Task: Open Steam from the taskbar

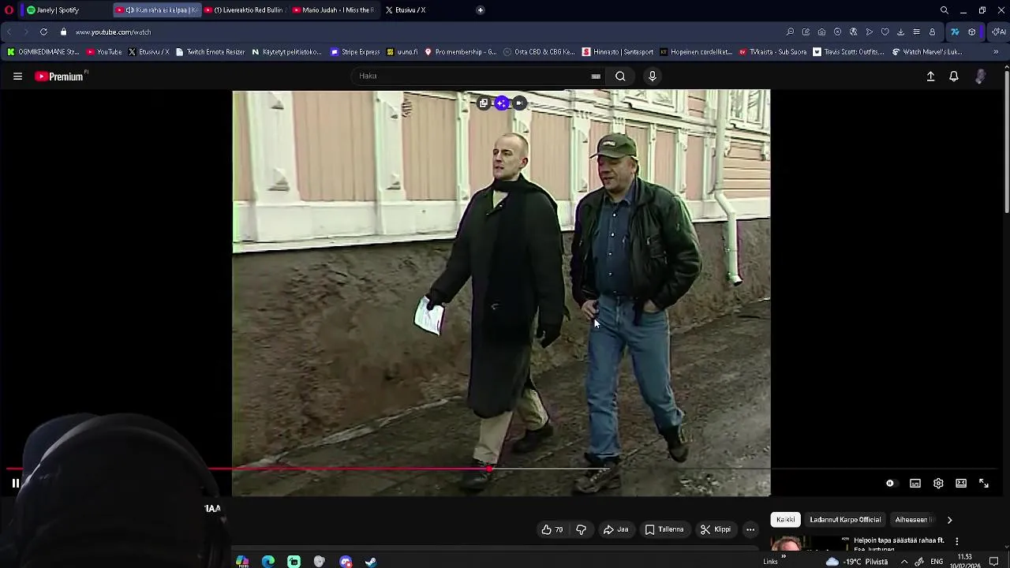Action: coord(371,562)
